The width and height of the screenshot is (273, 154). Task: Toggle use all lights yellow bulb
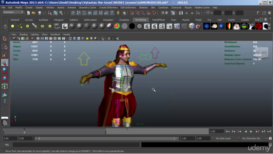click(87, 38)
